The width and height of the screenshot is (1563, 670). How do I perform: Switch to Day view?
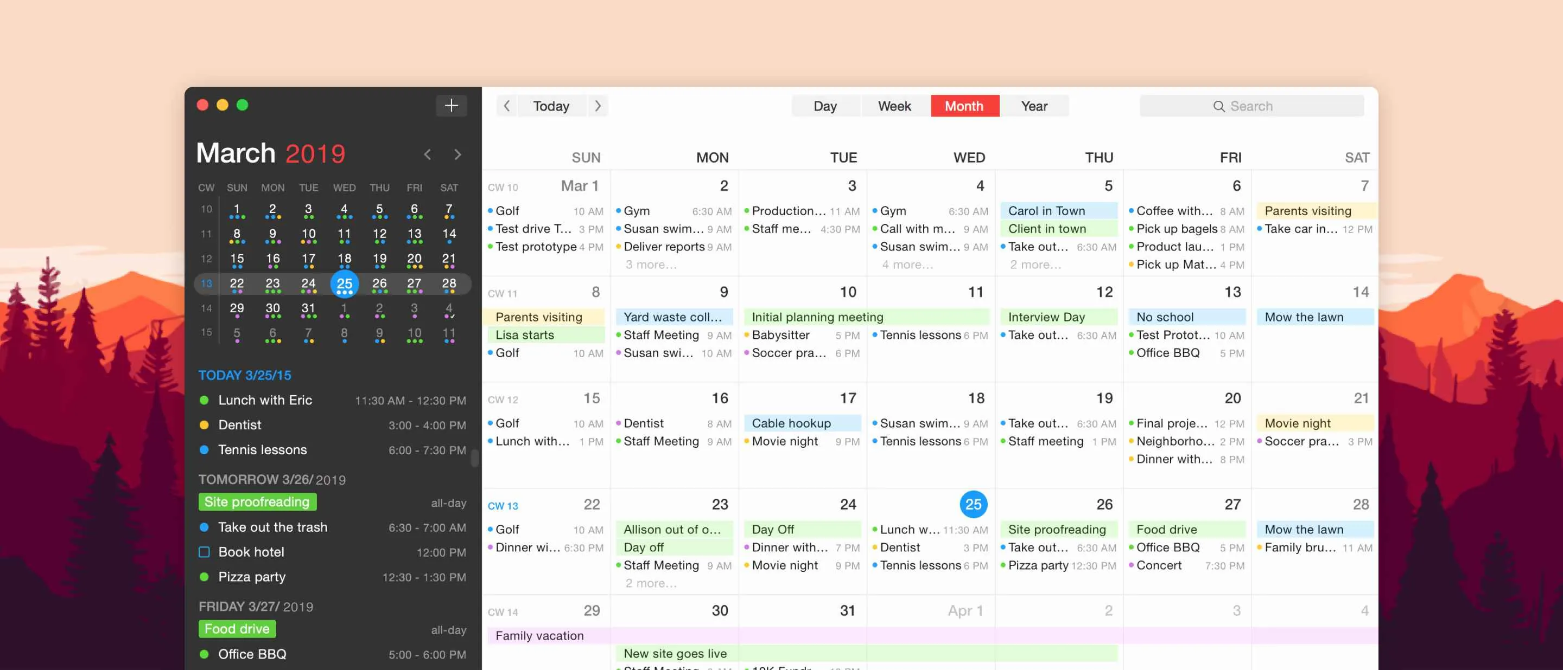tap(825, 105)
